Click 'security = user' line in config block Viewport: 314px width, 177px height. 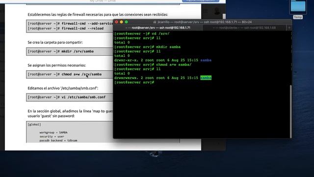point(52,137)
